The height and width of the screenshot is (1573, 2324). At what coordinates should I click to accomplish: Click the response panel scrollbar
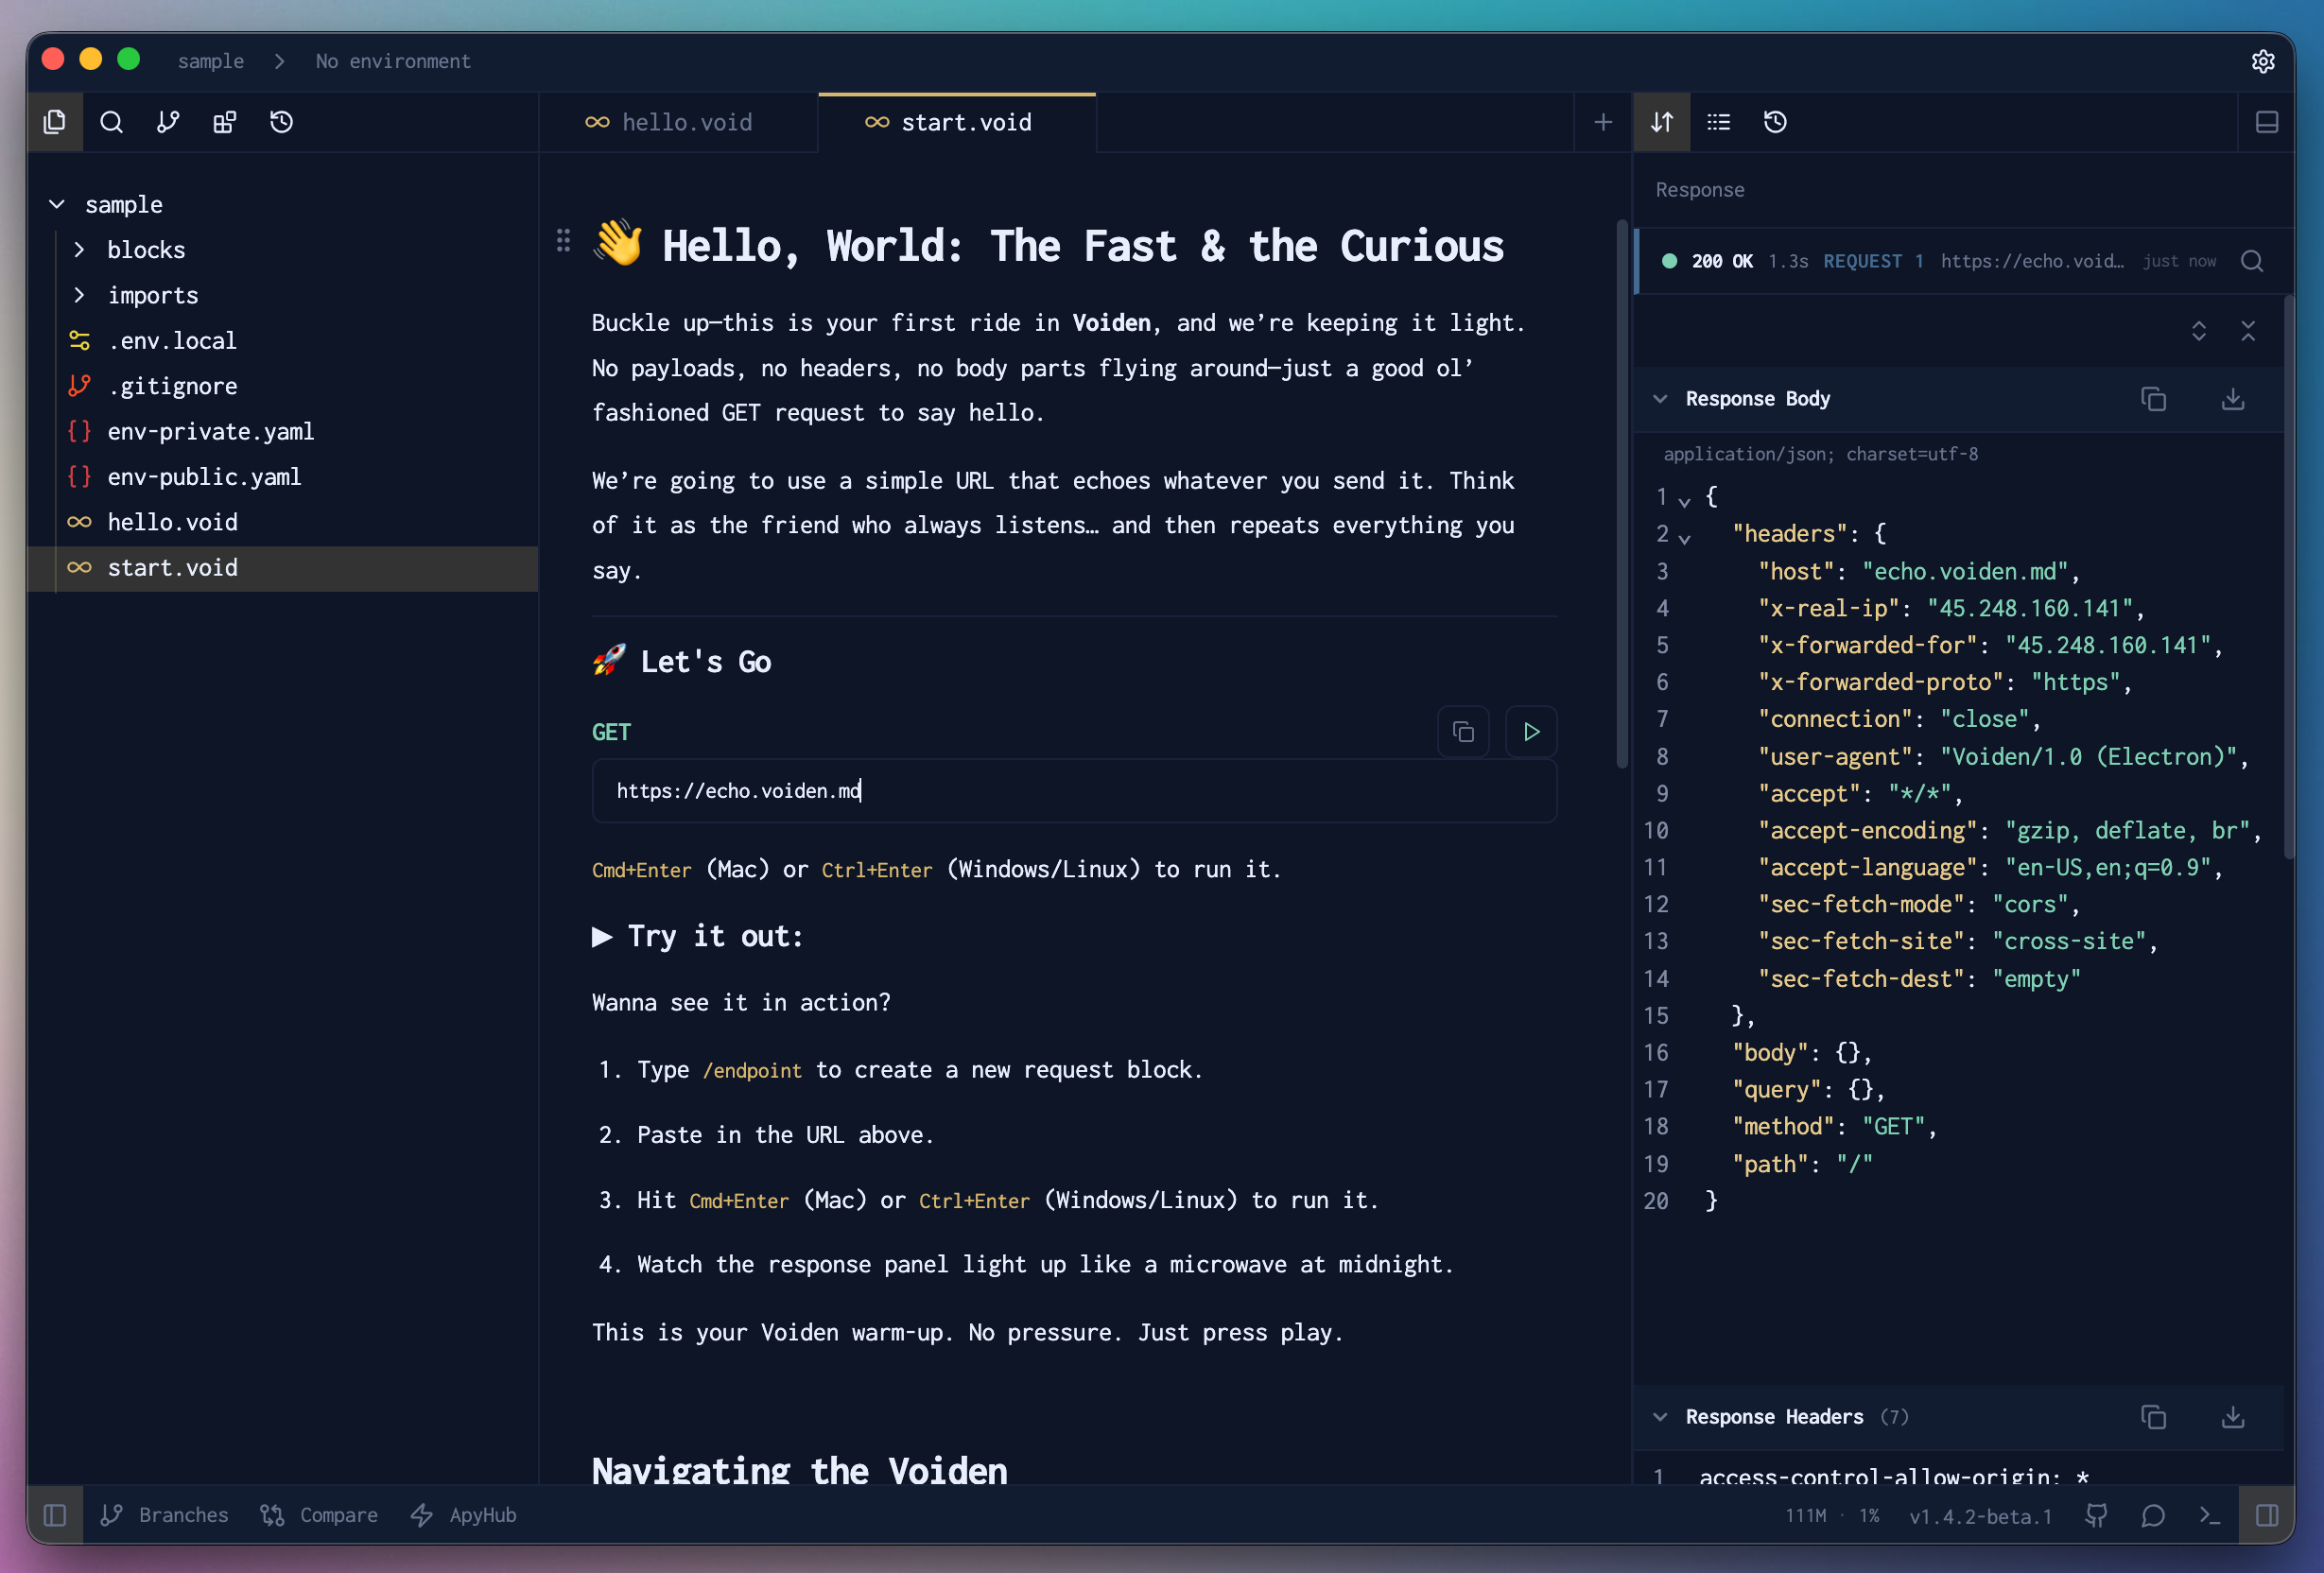pos(2289,577)
